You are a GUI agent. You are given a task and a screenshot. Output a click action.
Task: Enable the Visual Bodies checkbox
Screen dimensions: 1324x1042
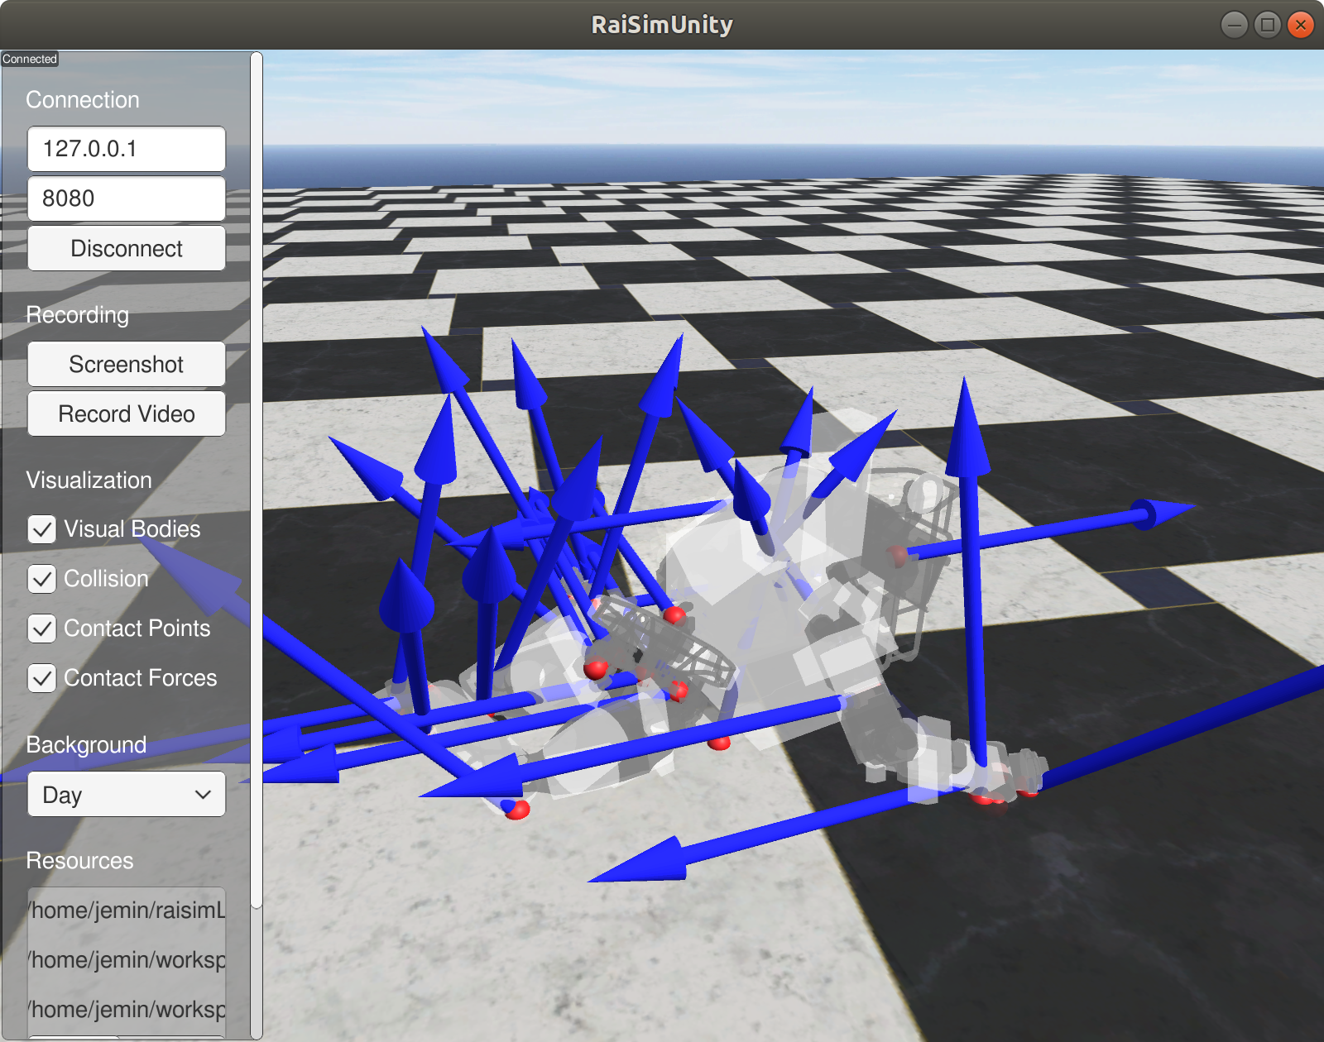click(42, 529)
